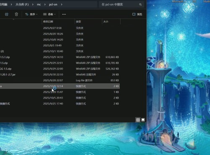210x155 pixels.
Task: Select the folder name ending in (2)
Action: pos(2,51)
